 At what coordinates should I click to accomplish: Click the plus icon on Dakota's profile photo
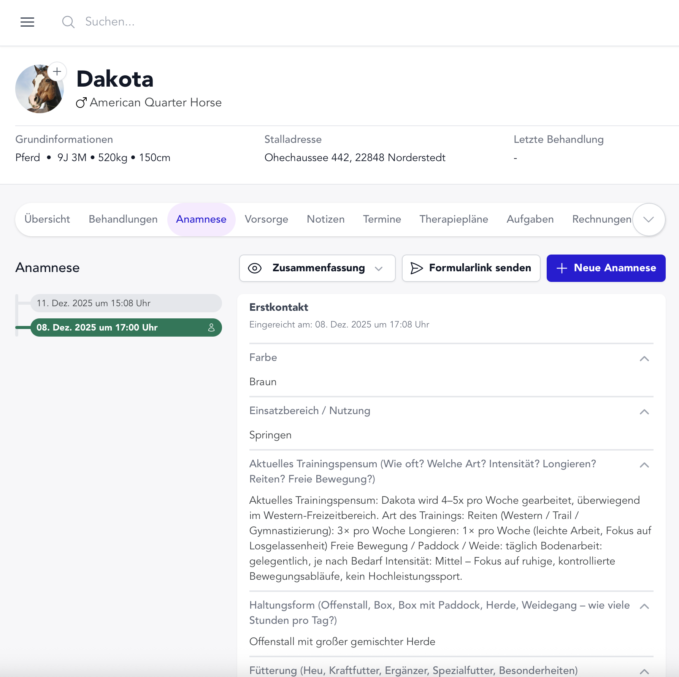click(x=57, y=71)
